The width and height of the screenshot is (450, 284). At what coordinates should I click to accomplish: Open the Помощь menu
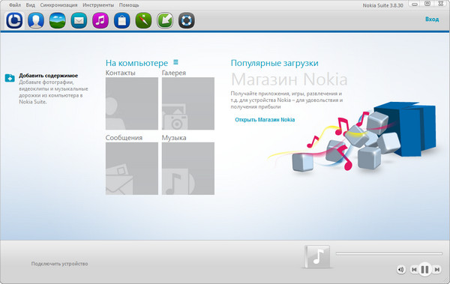coord(129,5)
